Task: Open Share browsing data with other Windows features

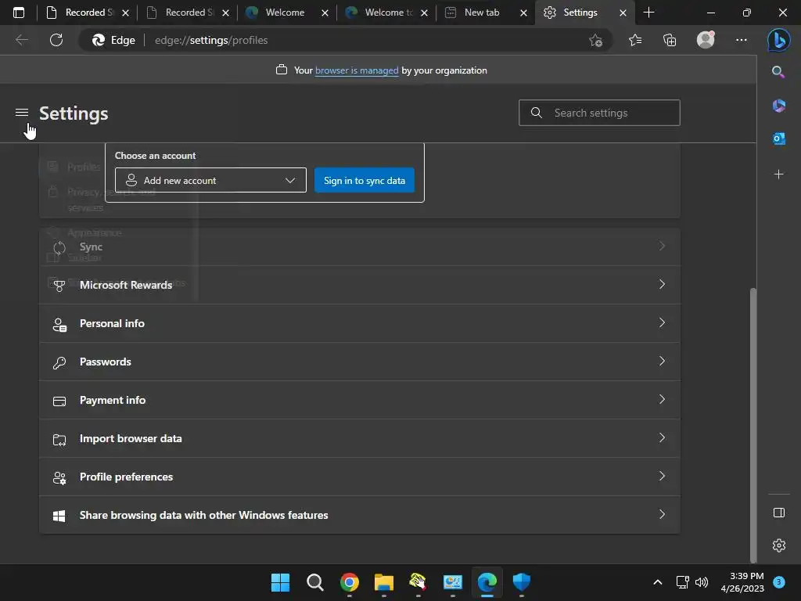Action: coord(360,515)
